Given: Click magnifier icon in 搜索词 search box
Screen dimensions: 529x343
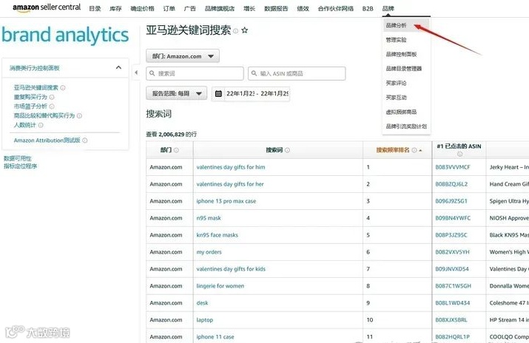Looking at the screenshot, I should [152, 73].
